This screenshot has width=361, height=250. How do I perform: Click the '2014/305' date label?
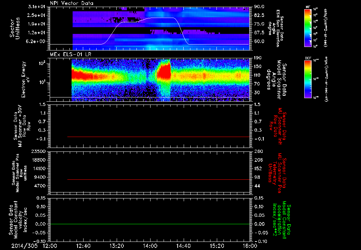pyautogui.click(x=25, y=246)
